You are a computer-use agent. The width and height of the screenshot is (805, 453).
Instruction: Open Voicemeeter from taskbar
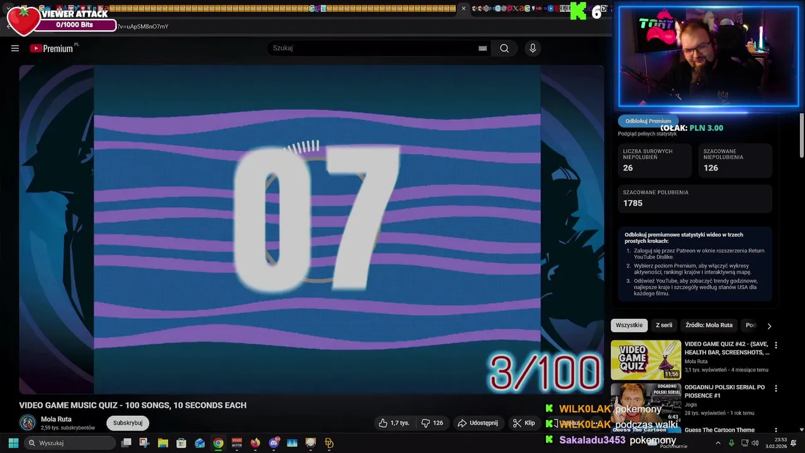237,443
